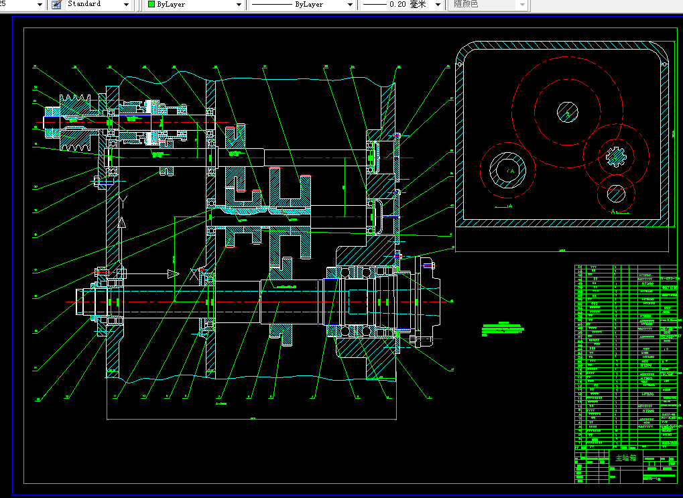Select the 主轴箱 title block text
683x498 pixels.
[x=626, y=458]
